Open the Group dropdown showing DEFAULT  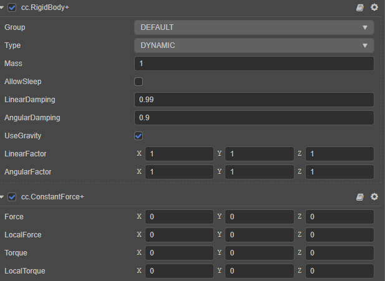pos(254,27)
